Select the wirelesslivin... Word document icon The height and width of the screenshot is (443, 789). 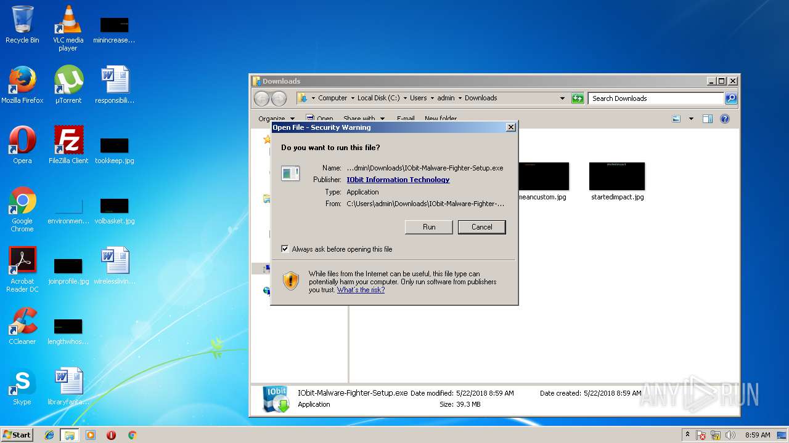(x=115, y=266)
